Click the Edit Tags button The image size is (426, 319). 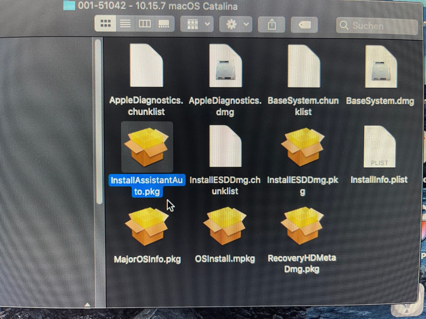(x=304, y=25)
